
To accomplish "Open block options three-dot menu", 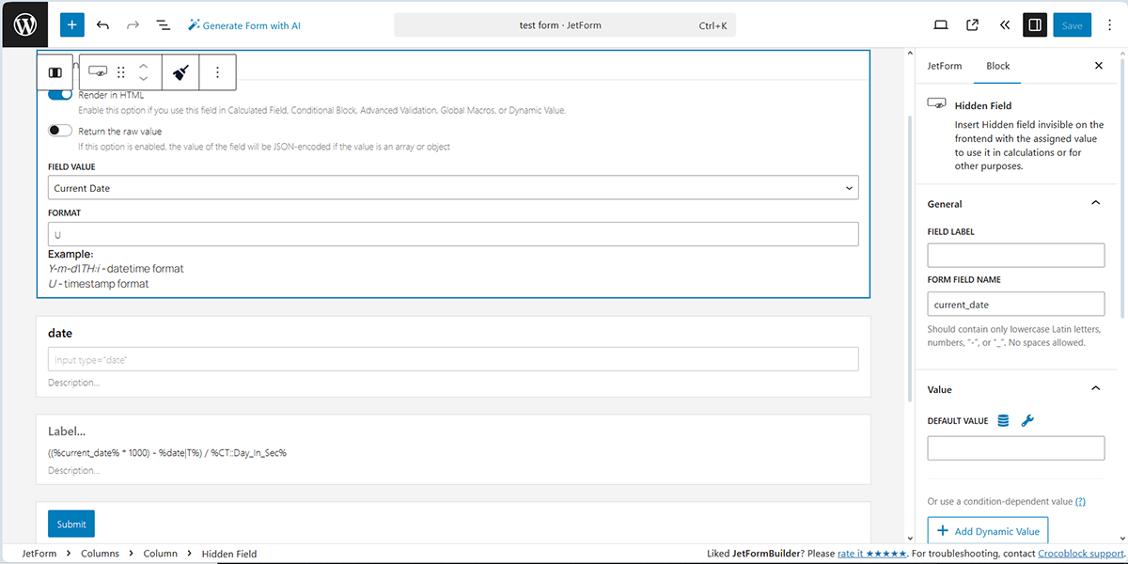I will click(x=217, y=71).
